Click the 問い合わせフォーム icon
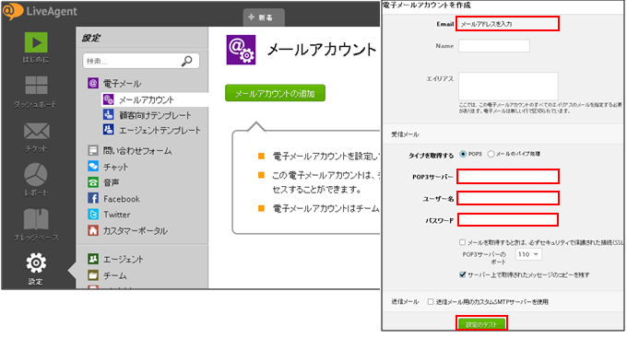Viewport: 639px width, 338px height. (93, 150)
